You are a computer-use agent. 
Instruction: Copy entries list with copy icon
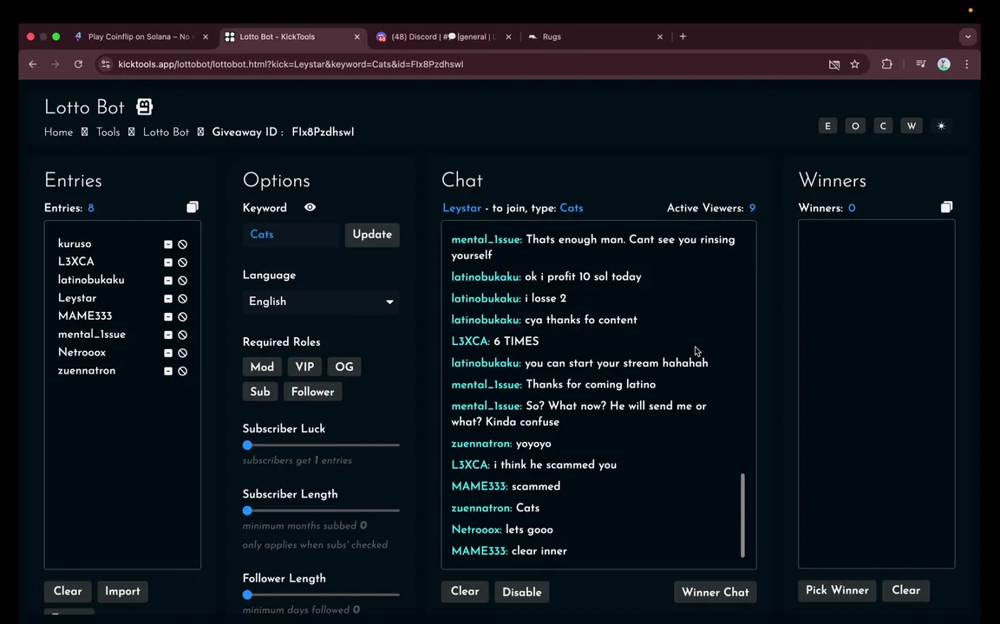coord(193,207)
